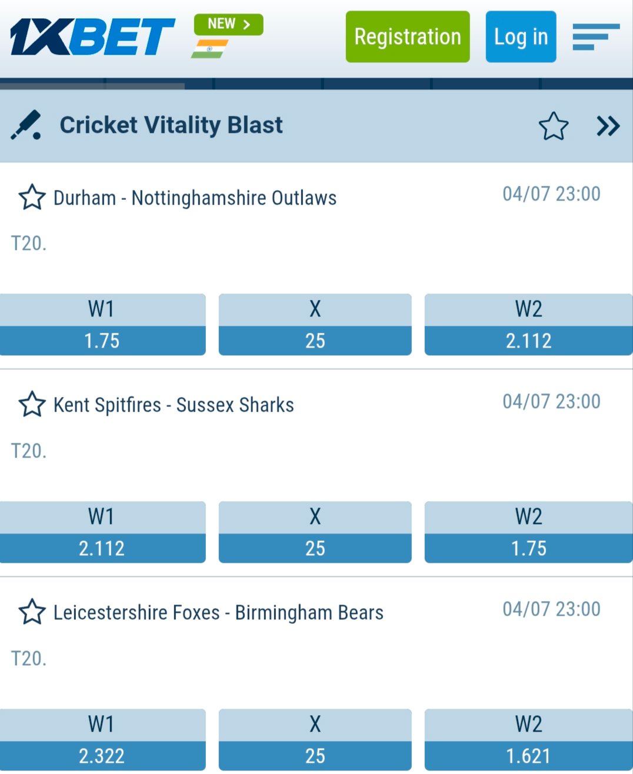Favorite the Kent Spitfires - Sussex Sharks match

coord(32,405)
